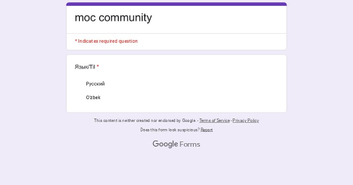
Task: Click the lavender page background below Google Forms
Action: pos(176,167)
